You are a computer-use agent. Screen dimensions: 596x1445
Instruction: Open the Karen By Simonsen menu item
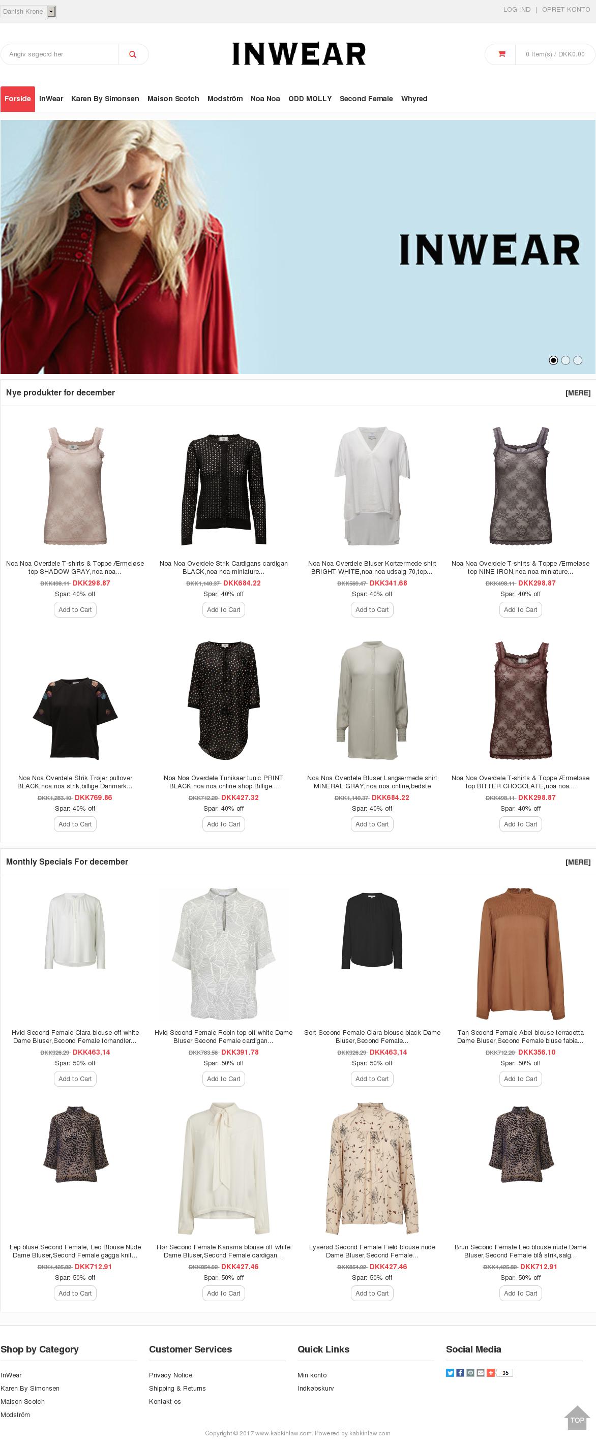point(105,99)
